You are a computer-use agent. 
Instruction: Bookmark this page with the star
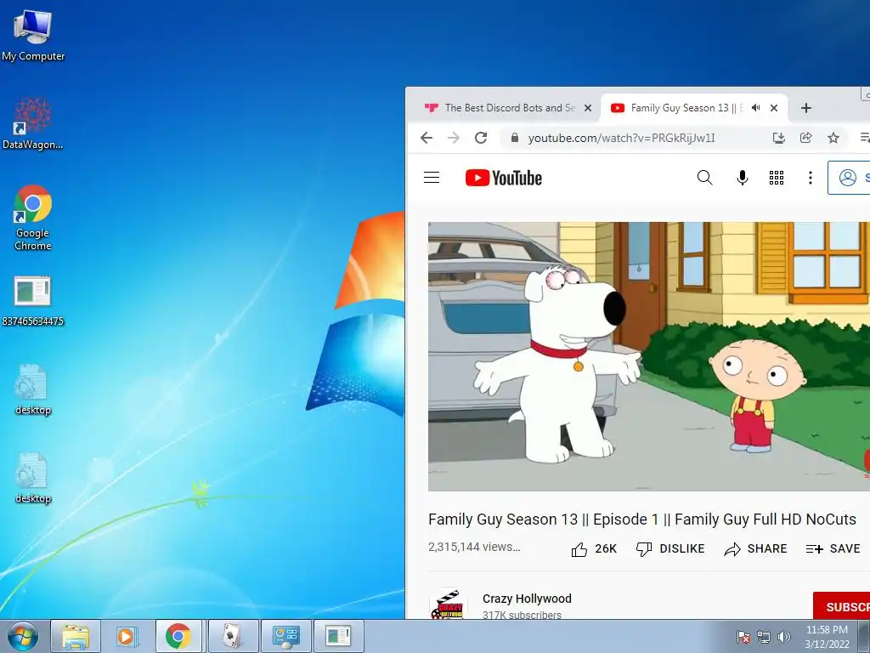[833, 138]
